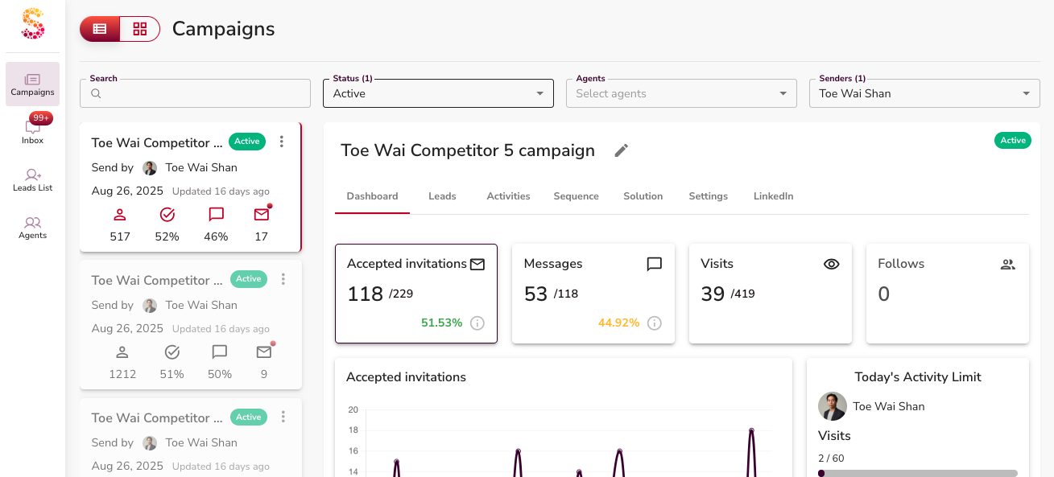Image resolution: width=1054 pixels, height=477 pixels.
Task: Open three-dot menu on second campaign card
Action: 283,279
